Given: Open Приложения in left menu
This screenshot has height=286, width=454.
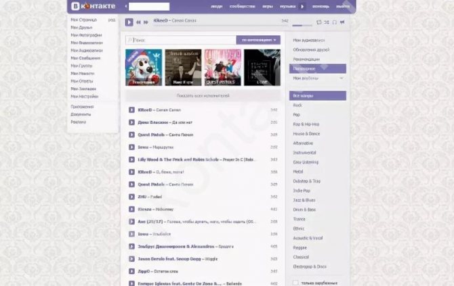Looking at the screenshot, I should tap(82, 107).
